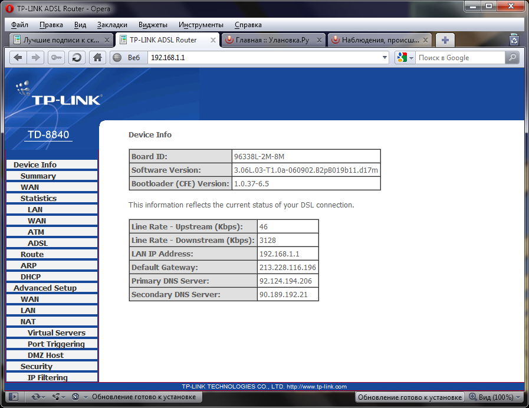Open Opera Unite icon in status bar
Screen dimensions: 529x408
pos(56,397)
